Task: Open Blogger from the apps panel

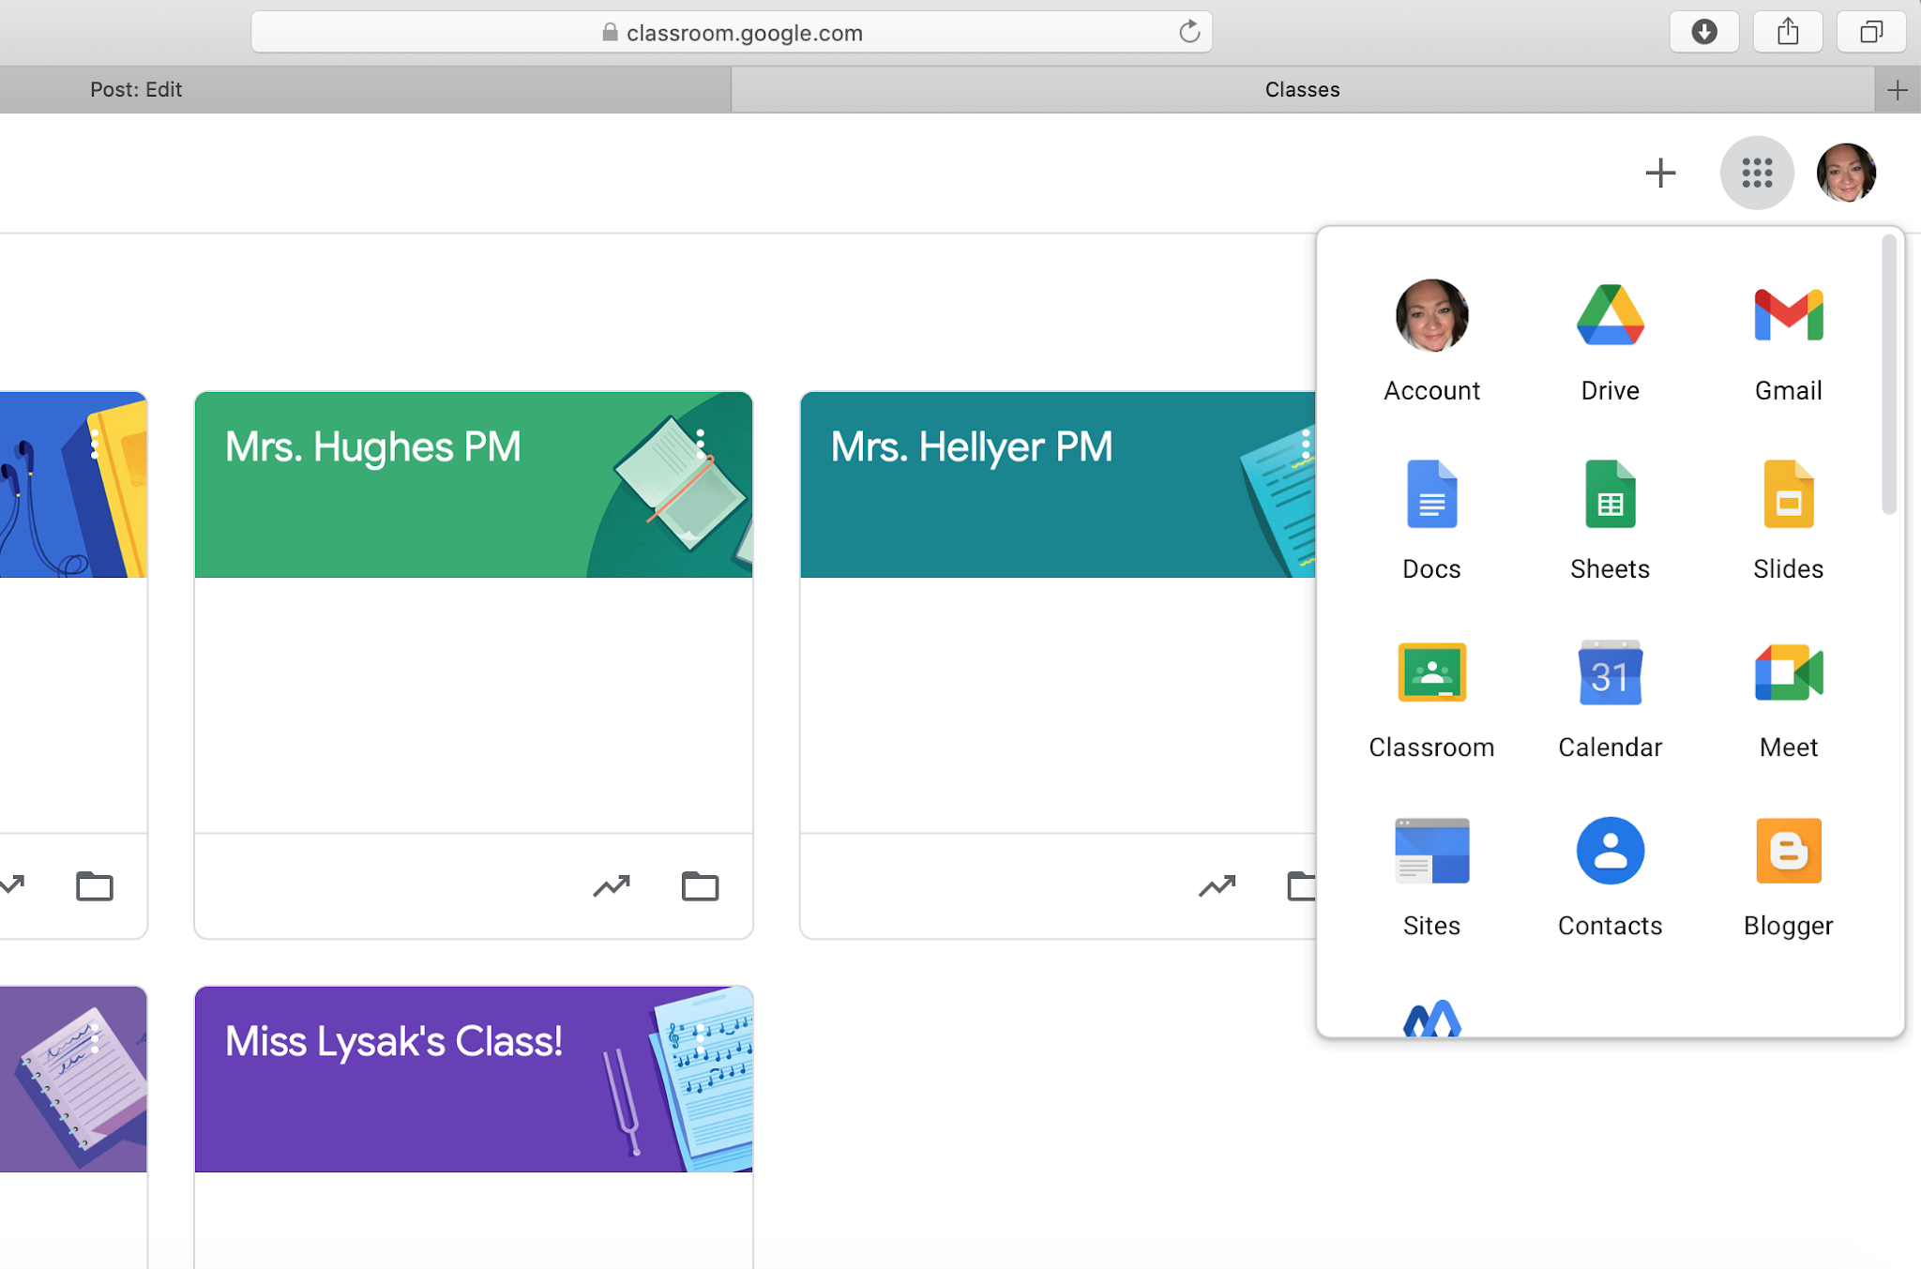Action: [1788, 878]
